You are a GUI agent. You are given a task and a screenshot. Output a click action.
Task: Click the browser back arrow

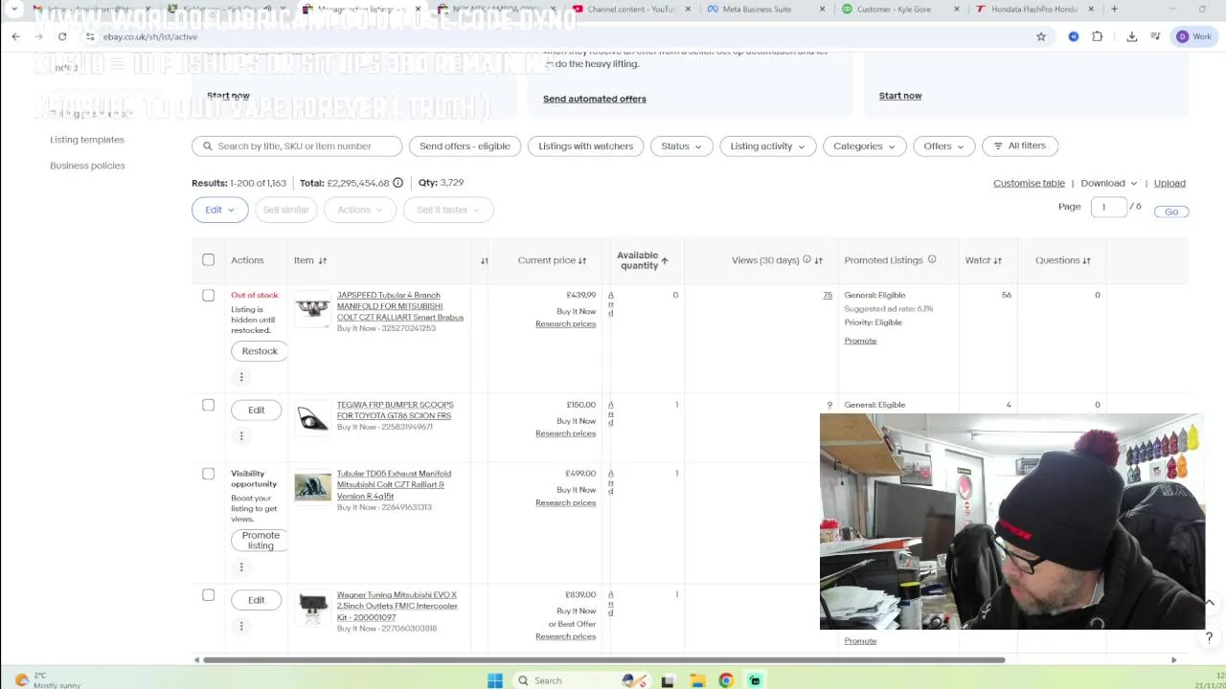click(15, 36)
